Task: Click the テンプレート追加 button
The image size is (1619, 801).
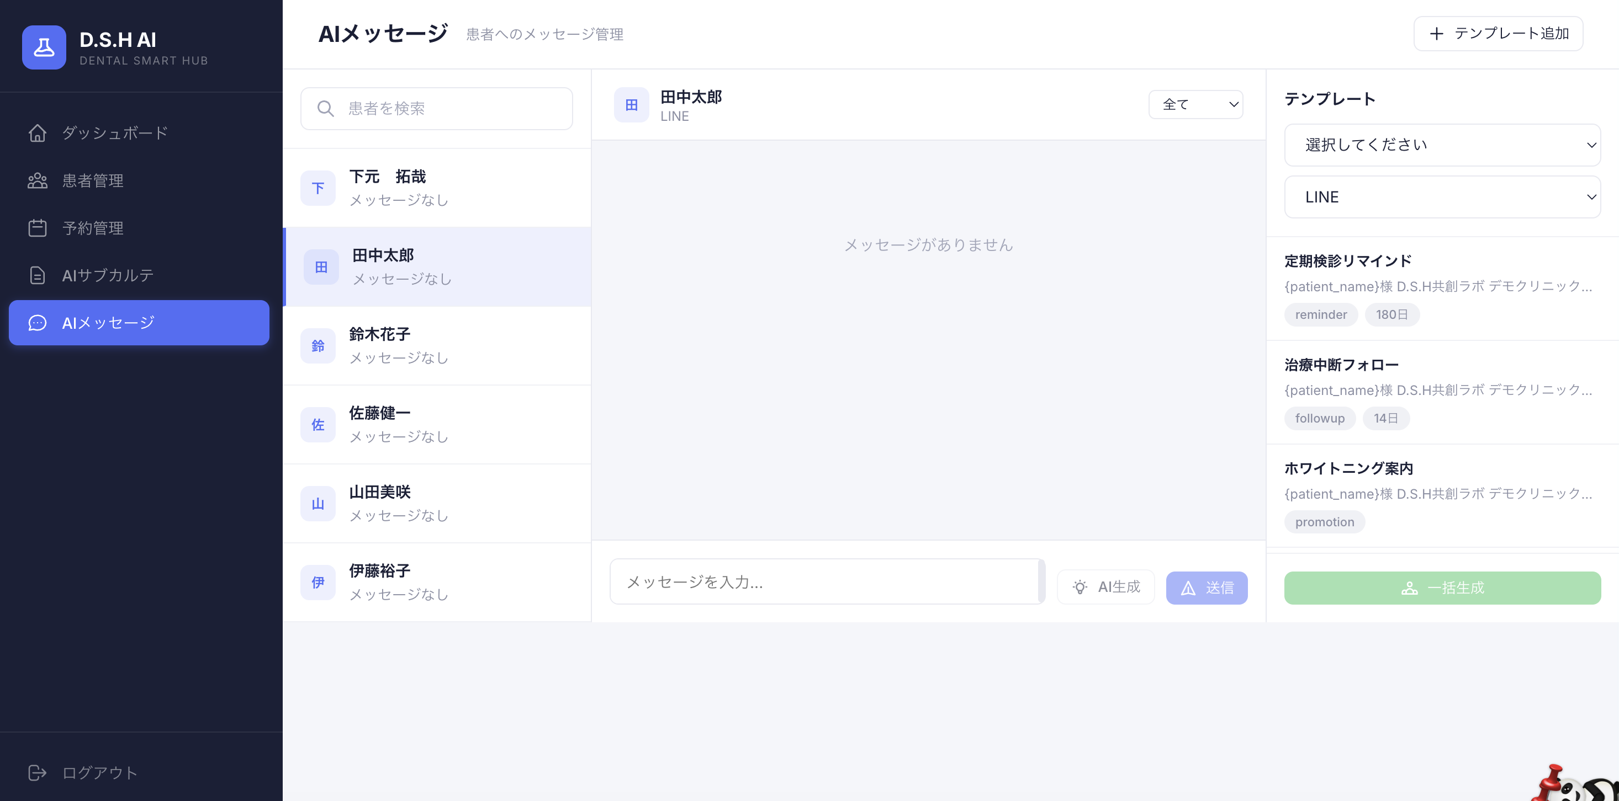Action: point(1498,33)
